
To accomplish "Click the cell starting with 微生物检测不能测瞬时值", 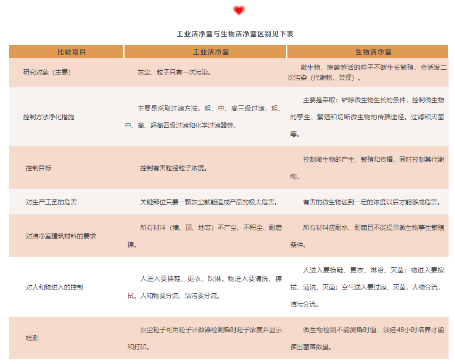I will [x=367, y=338].
